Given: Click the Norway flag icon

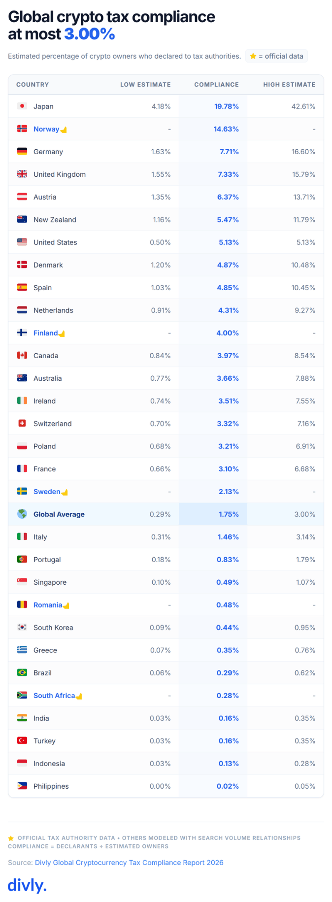Looking at the screenshot, I should point(22,129).
